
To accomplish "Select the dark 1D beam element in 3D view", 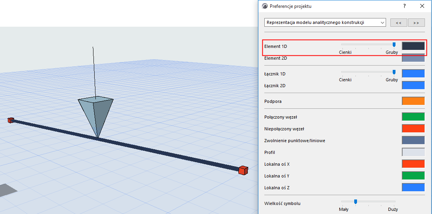I will (127, 144).
